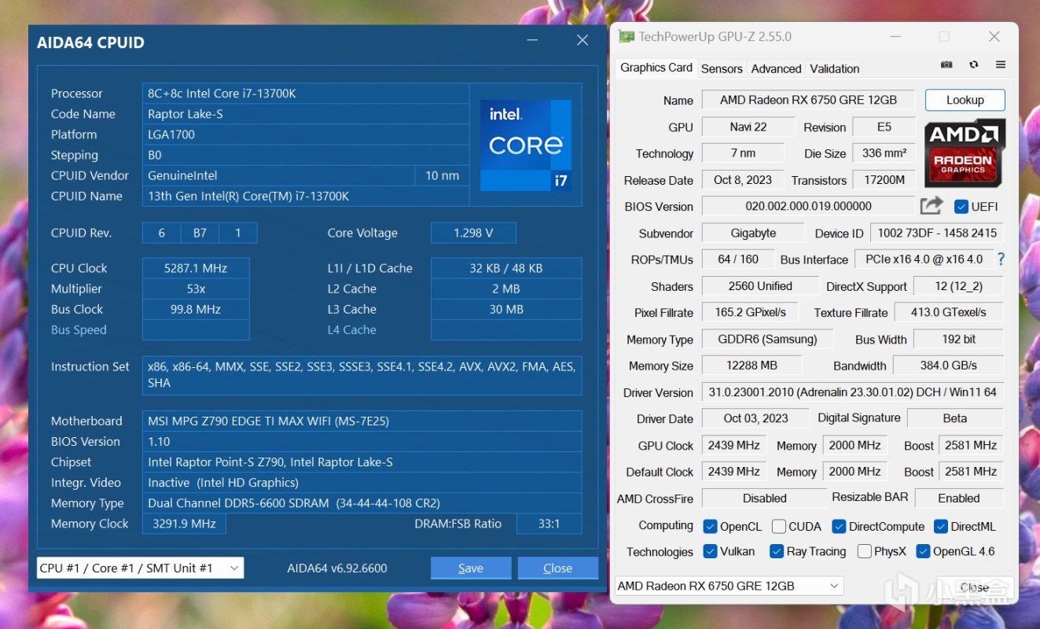Image resolution: width=1040 pixels, height=629 pixels.
Task: Click the share icon beside BIOS Version
Action: [x=932, y=206]
